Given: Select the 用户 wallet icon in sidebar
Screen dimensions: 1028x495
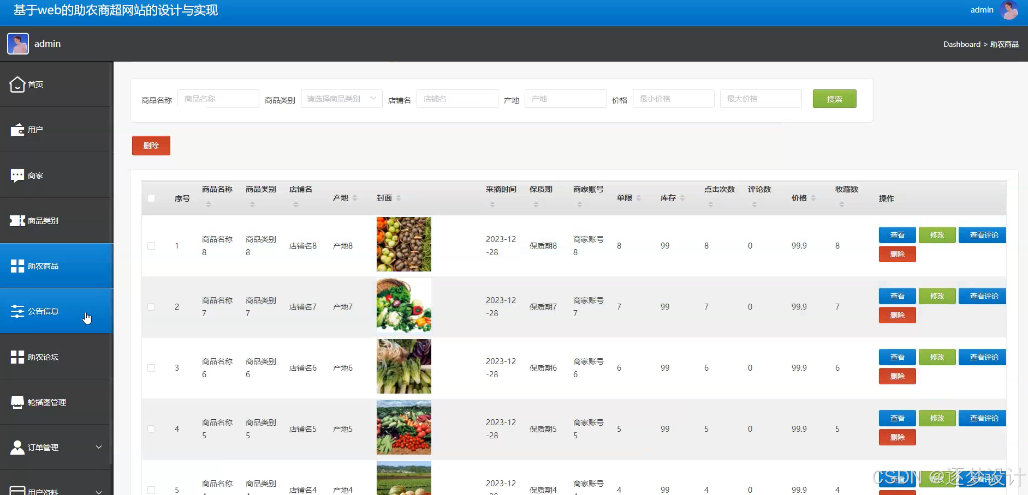Looking at the screenshot, I should click(17, 130).
